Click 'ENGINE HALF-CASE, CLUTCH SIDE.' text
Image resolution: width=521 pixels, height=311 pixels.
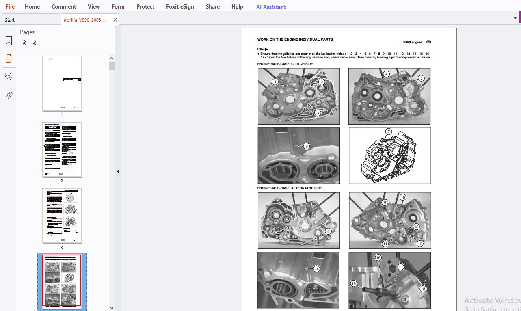click(285, 64)
